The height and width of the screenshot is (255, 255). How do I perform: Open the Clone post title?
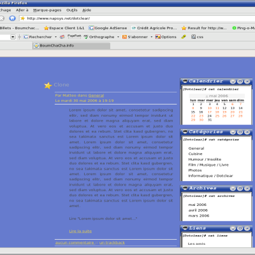pyautogui.click(x=61, y=85)
